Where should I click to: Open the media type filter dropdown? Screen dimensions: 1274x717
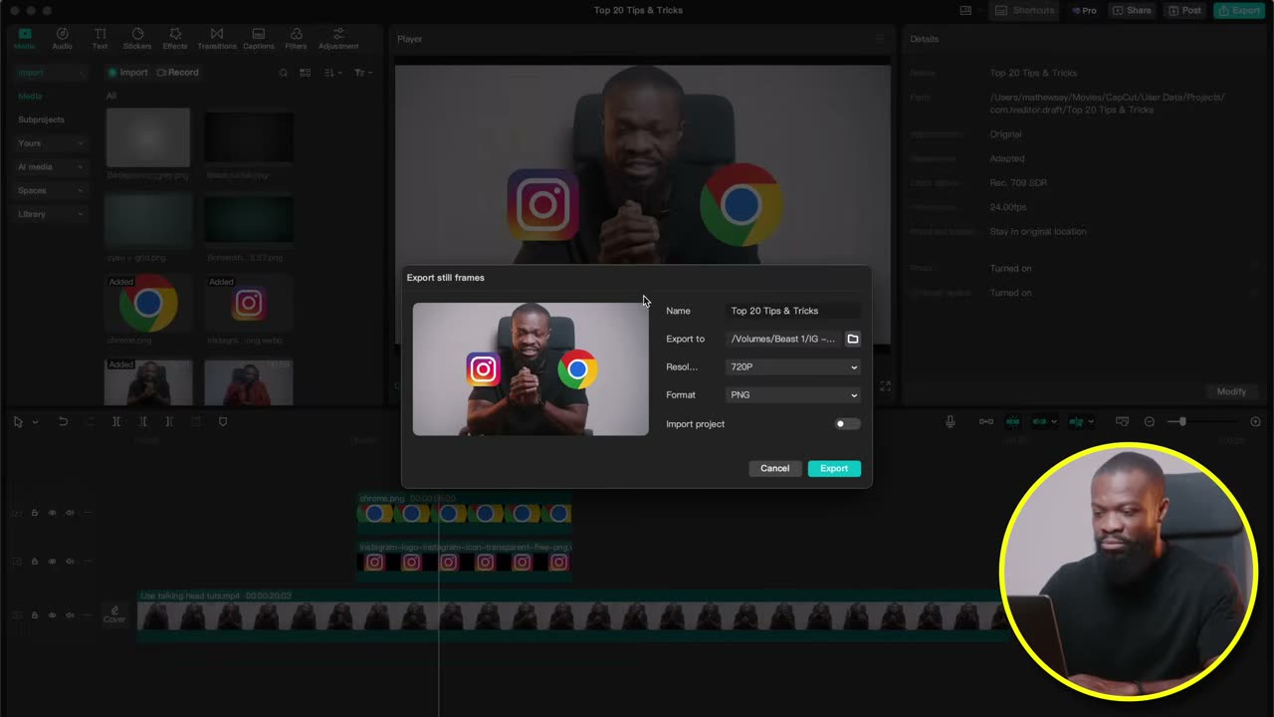[x=363, y=73]
